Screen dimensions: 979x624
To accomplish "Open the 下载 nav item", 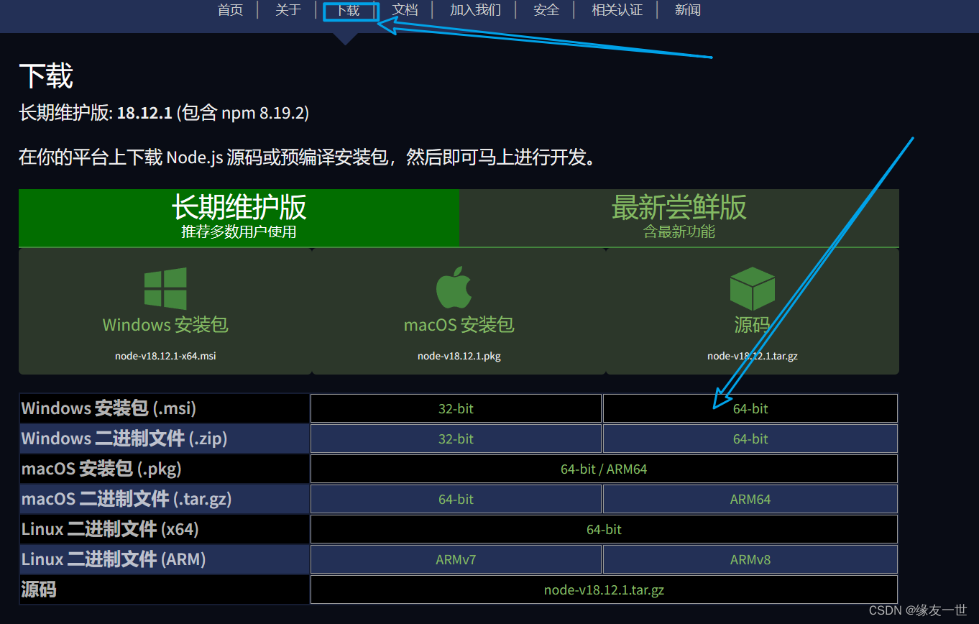I will pos(348,10).
